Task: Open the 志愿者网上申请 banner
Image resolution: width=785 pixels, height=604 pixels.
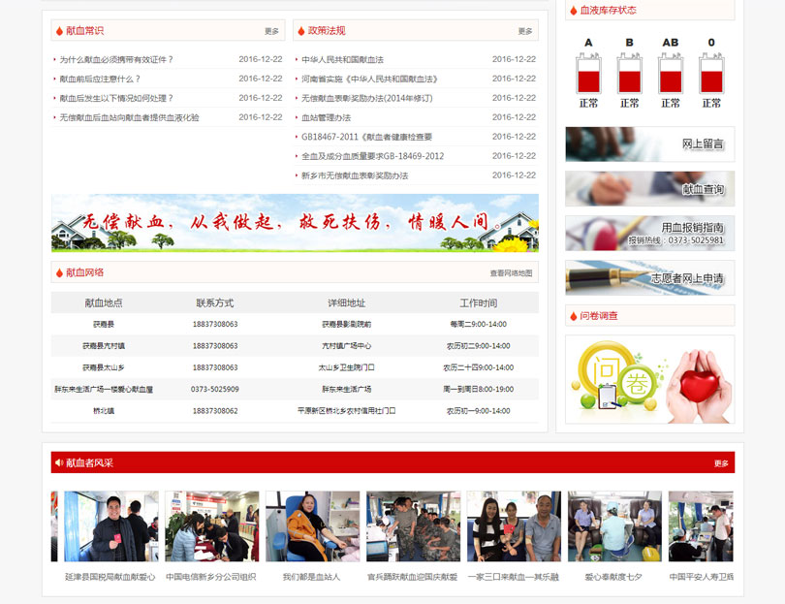Action: 649,278
